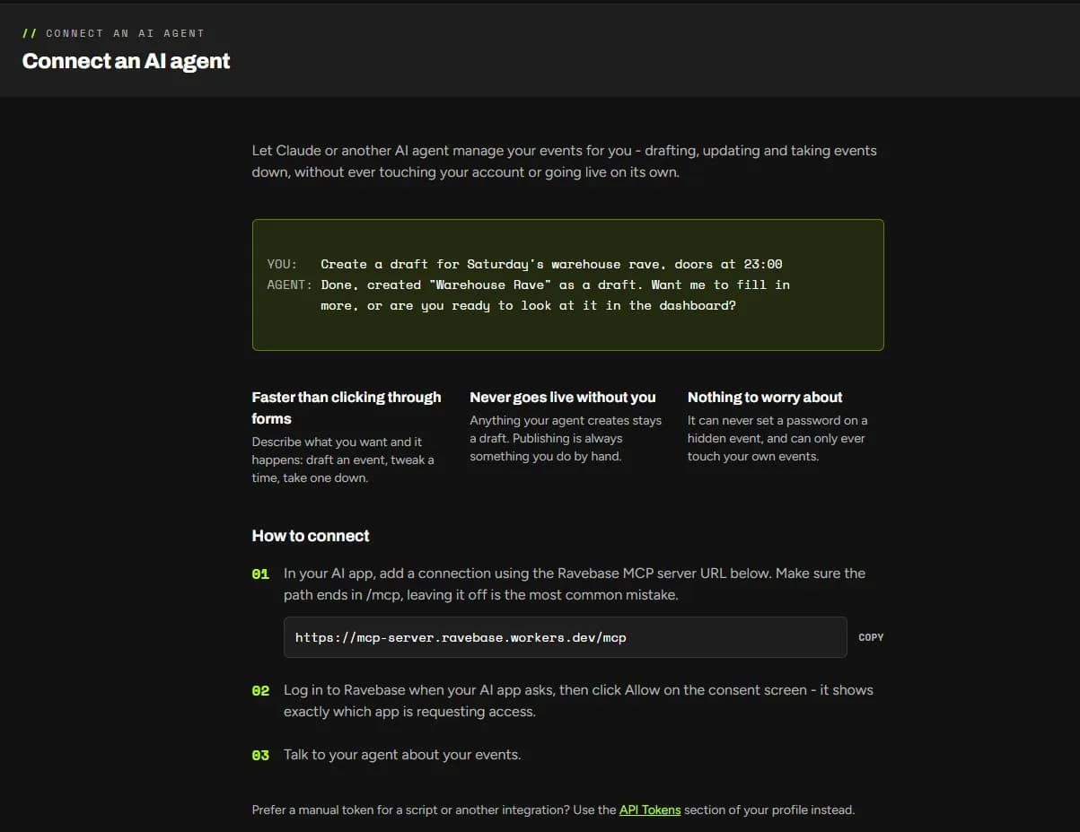Click the 'Log in to Ravebase when your AI app asks' step
This screenshot has width=1080, height=832.
(578, 701)
